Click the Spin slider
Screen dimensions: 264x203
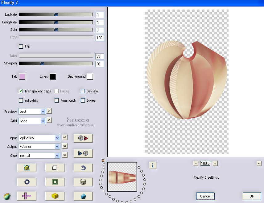click(x=56, y=30)
